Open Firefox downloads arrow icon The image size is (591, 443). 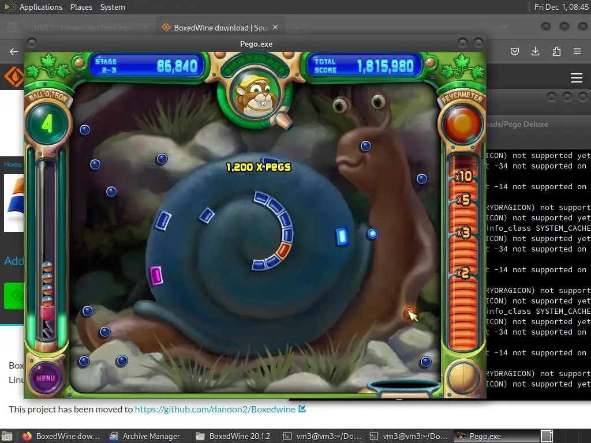tap(535, 51)
